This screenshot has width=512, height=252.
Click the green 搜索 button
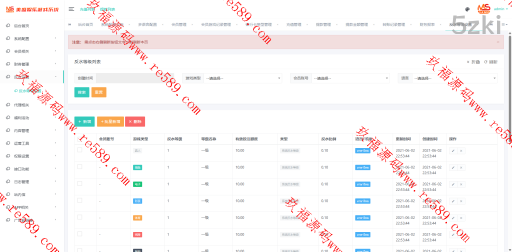coord(81,92)
